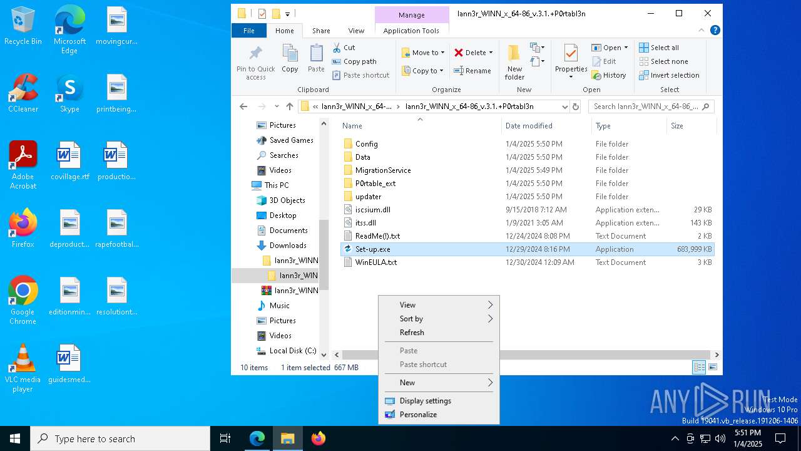Select the Config folder

click(x=367, y=144)
